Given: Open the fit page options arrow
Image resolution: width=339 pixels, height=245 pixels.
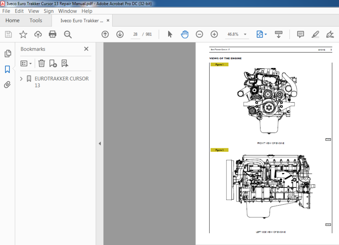Looking at the screenshot, I should click(x=266, y=34).
